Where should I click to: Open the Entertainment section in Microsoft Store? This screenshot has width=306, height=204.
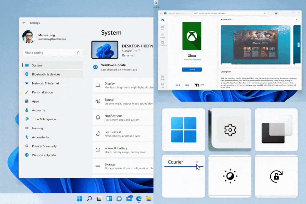pyautogui.click(x=163, y=43)
